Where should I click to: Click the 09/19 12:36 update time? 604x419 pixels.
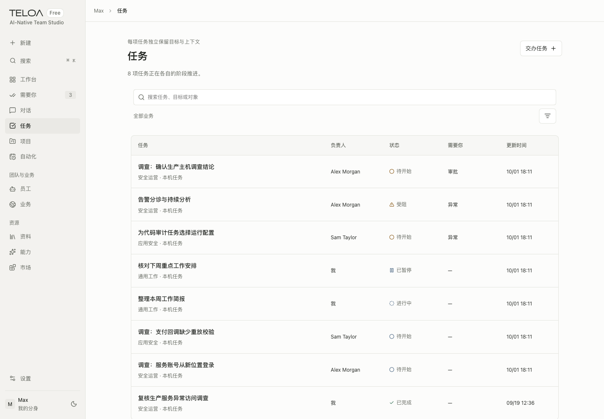coord(521,403)
